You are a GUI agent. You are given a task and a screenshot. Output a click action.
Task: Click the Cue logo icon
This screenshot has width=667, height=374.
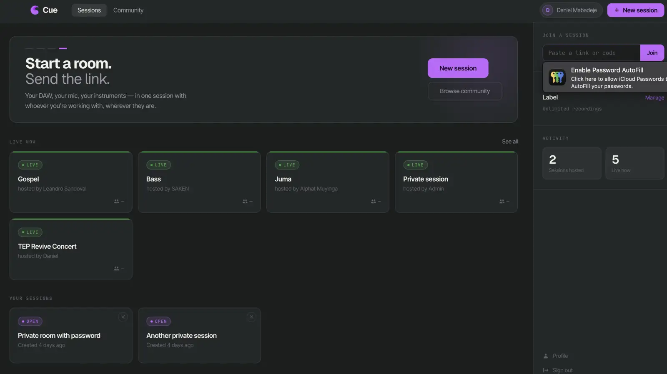[35, 10]
